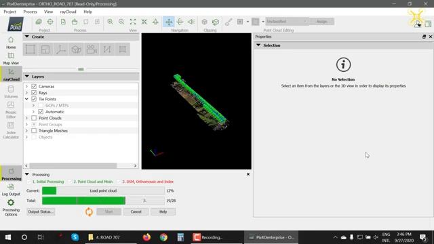Uncheck the Rays layer checkbox
The image size is (434, 244).
34,93
